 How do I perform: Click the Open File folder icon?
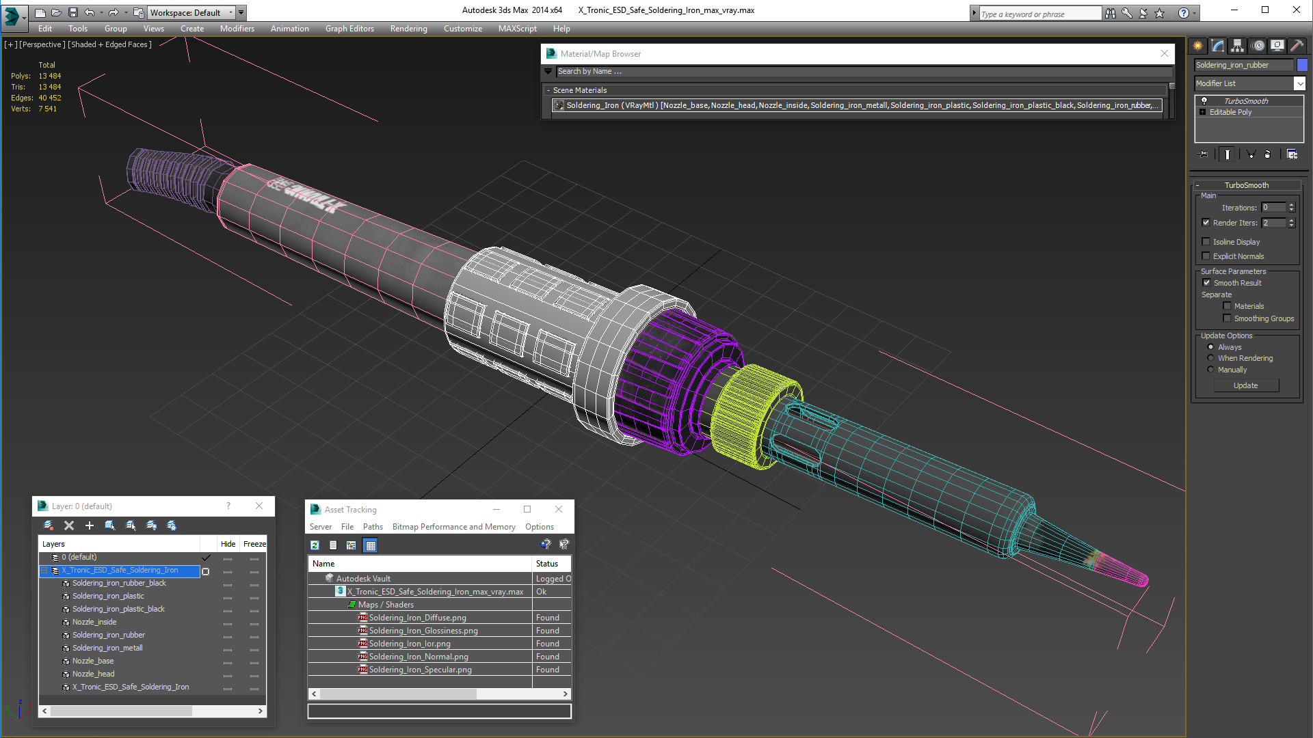(57, 12)
